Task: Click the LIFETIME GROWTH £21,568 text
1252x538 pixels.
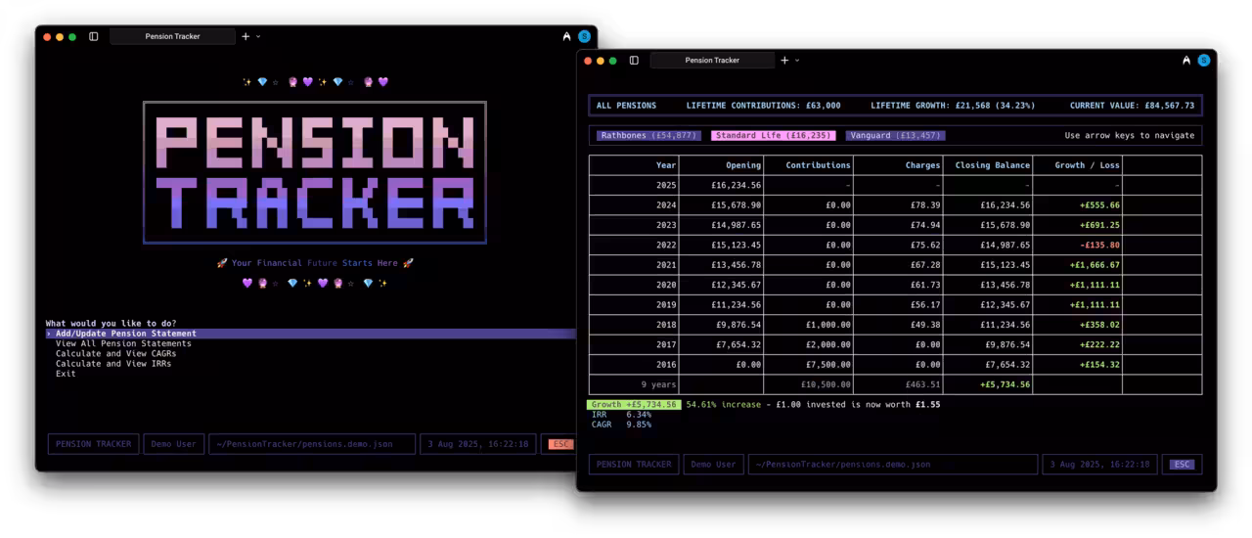Action: [x=953, y=106]
